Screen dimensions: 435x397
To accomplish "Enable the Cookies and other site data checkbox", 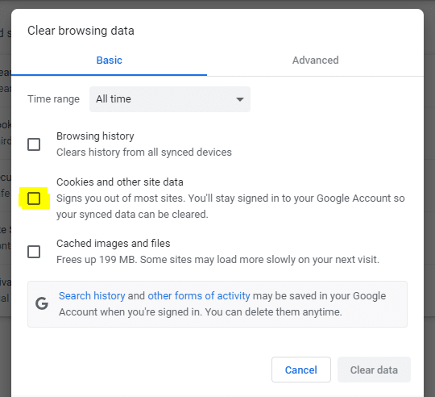I will pyautogui.click(x=34, y=198).
